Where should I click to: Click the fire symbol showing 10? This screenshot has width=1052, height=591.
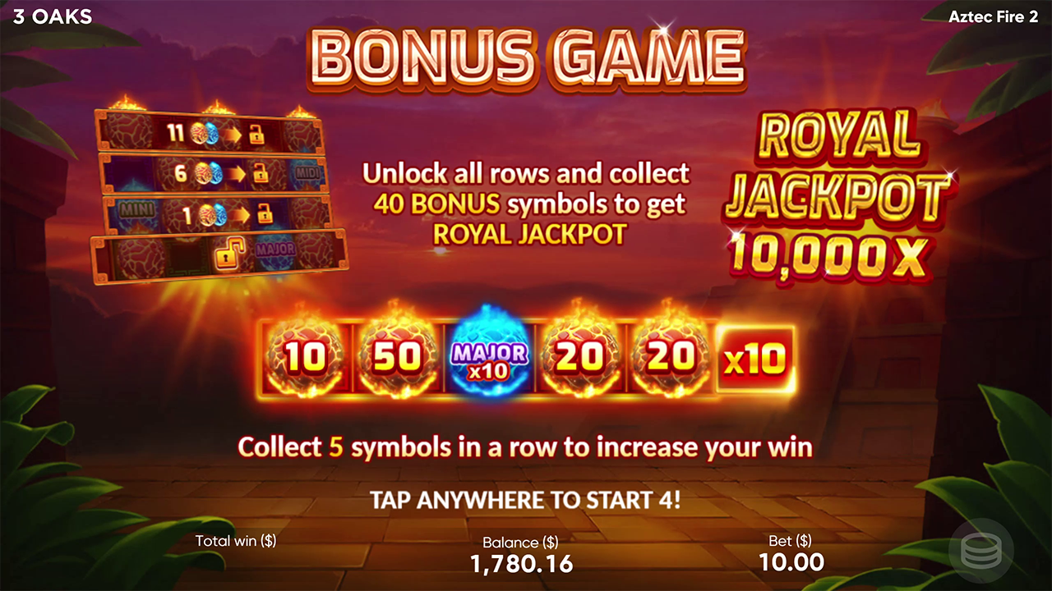click(305, 356)
